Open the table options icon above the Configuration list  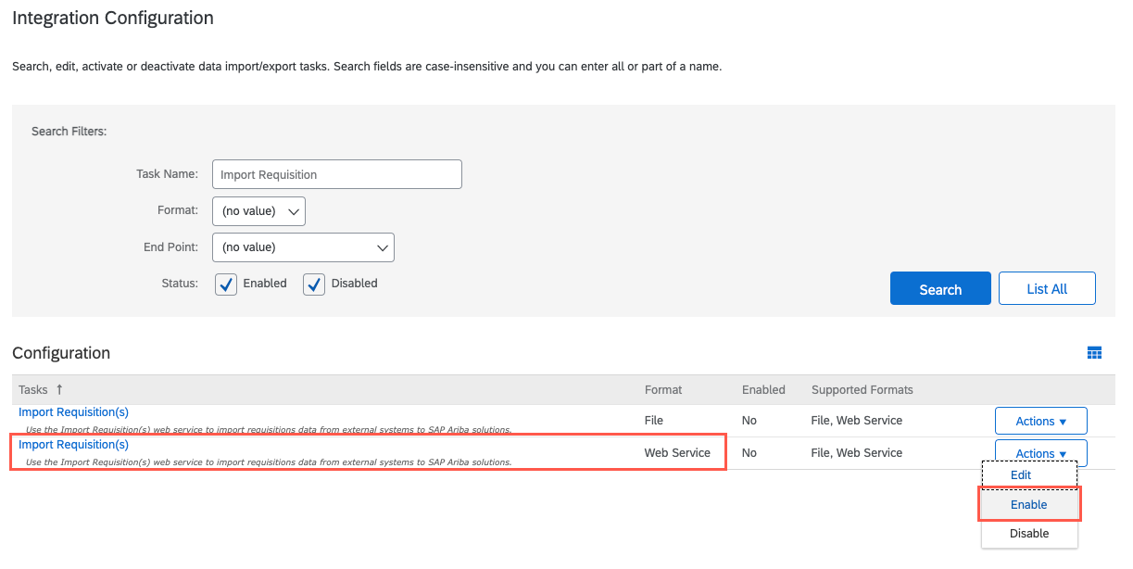coord(1094,353)
